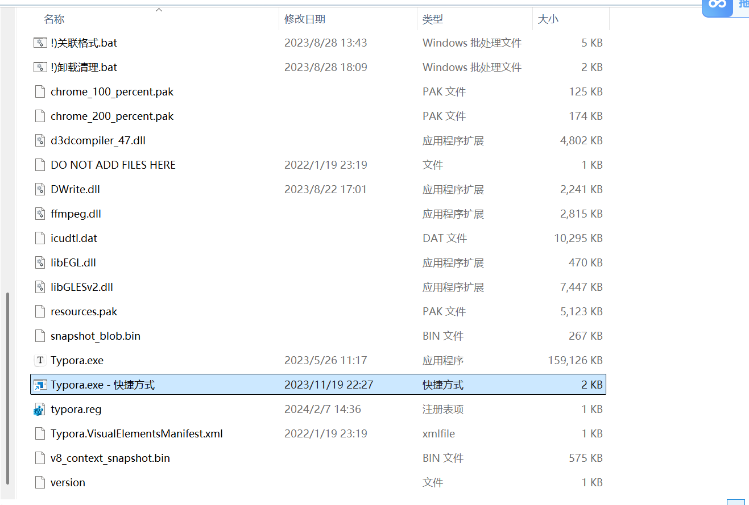This screenshot has height=505, width=749.
Task: Select the !)卸载清理.bat file icon
Action: [40, 67]
